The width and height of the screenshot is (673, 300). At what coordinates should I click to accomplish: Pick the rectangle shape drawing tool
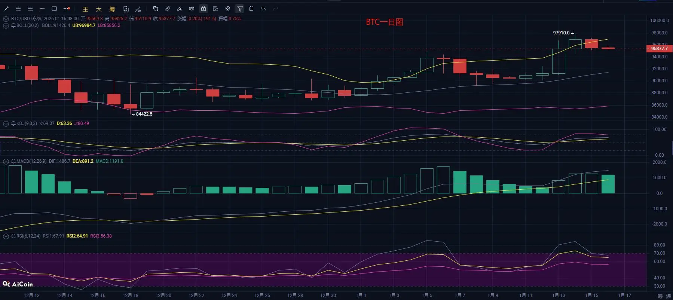tap(54, 9)
